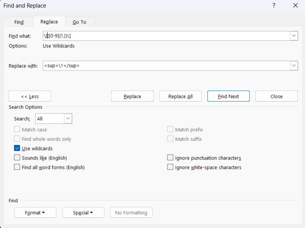Screen dimensions: 305x228
Task: Close the Find and Replace dialog
Action: pyautogui.click(x=295, y=5)
